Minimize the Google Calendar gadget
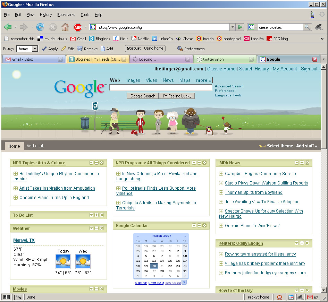Image resolution: width=328 pixels, height=302 pixels. click(x=199, y=225)
